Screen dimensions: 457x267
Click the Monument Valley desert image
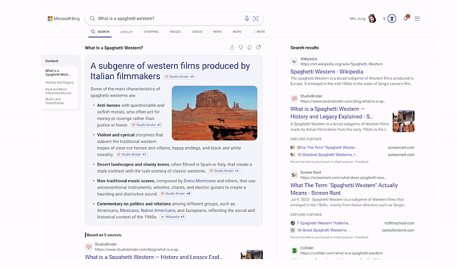(215, 112)
